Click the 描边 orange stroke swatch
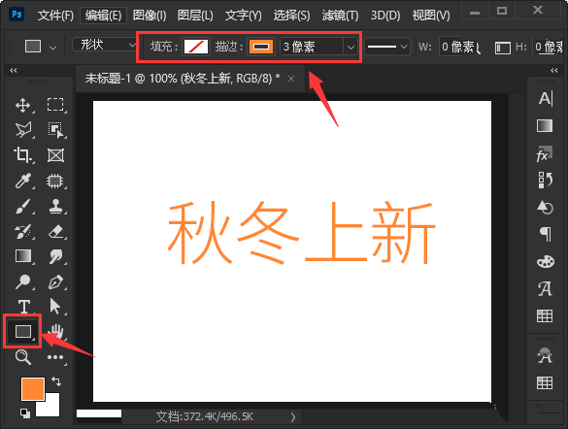568x429 pixels. tap(261, 47)
